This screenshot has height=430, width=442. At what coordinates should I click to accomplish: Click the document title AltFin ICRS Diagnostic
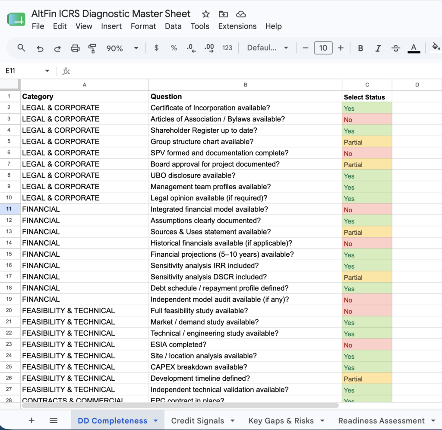click(111, 13)
